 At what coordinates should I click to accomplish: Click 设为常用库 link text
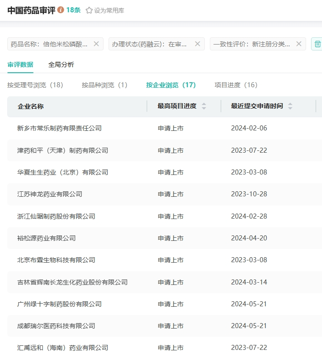point(109,10)
